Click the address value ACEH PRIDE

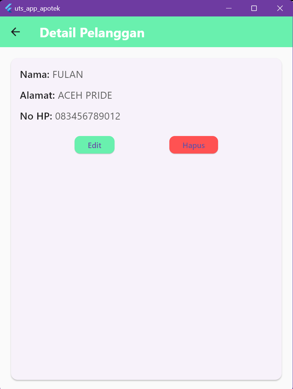coord(85,95)
